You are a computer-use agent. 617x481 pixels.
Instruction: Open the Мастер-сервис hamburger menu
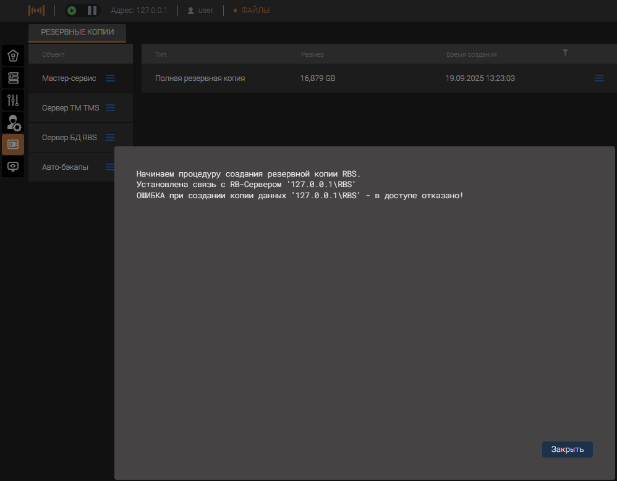pos(110,78)
